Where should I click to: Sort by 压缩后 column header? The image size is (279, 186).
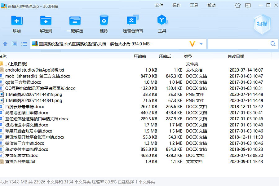click(x=165, y=56)
